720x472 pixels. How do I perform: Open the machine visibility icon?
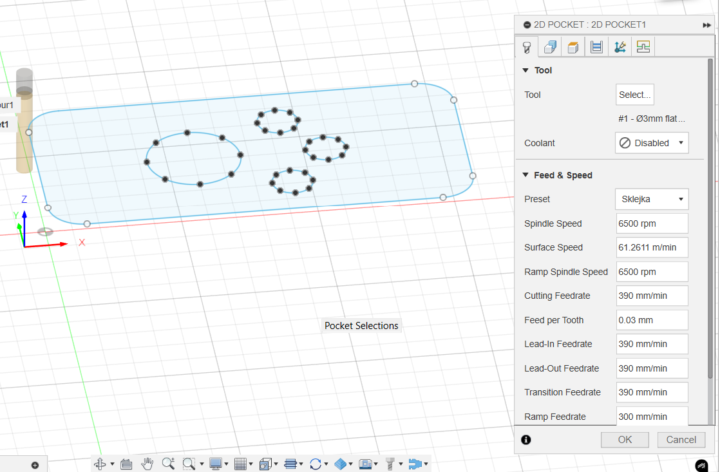tap(366, 464)
